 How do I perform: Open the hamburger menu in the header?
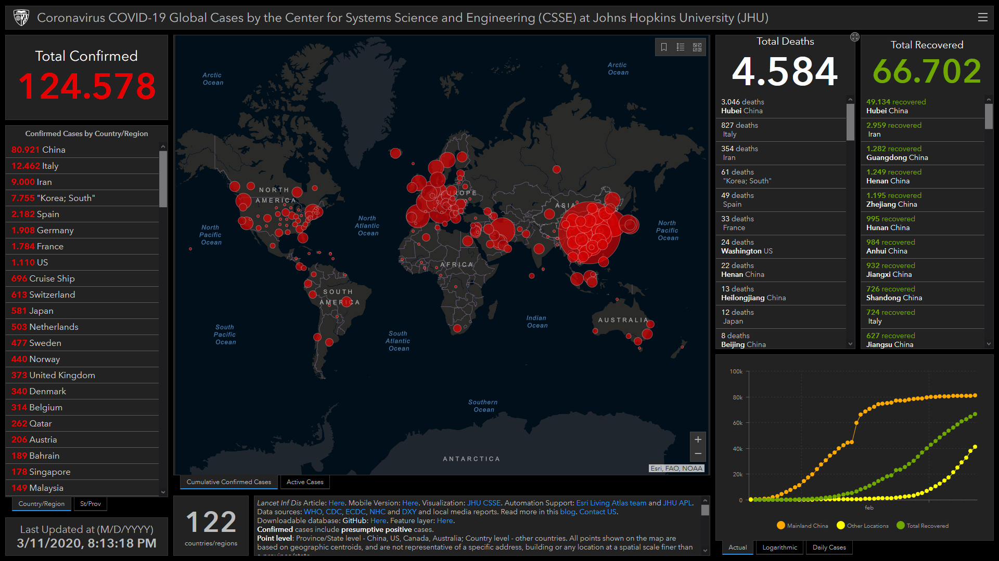982,17
